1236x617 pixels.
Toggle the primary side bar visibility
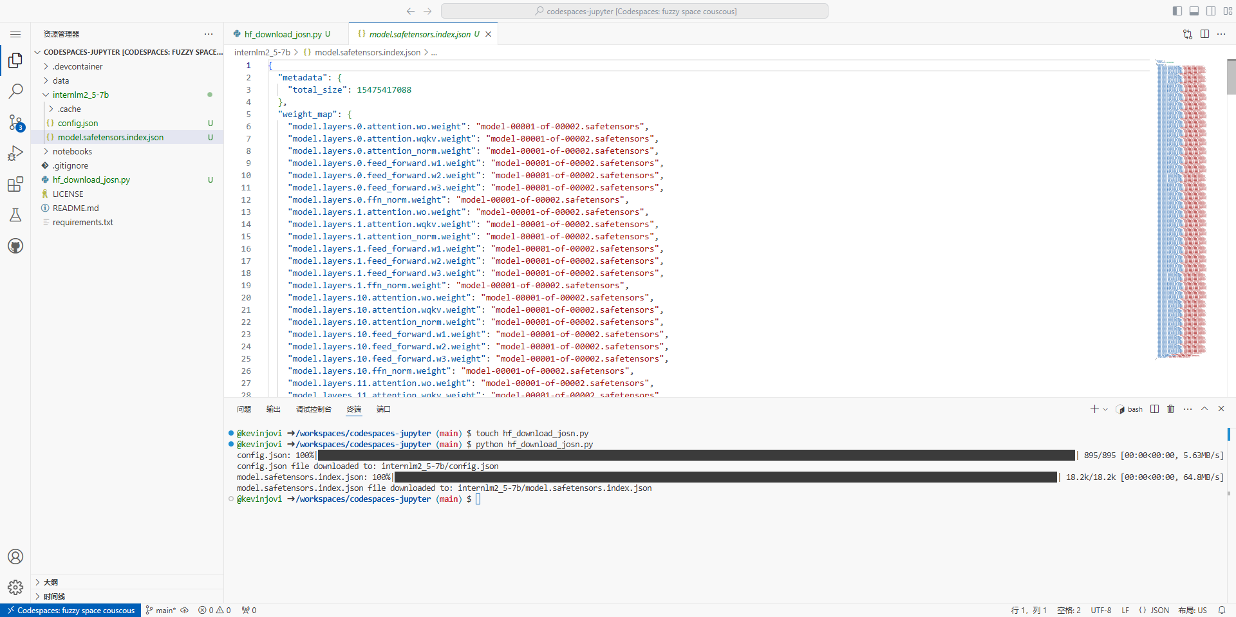[x=1177, y=11]
